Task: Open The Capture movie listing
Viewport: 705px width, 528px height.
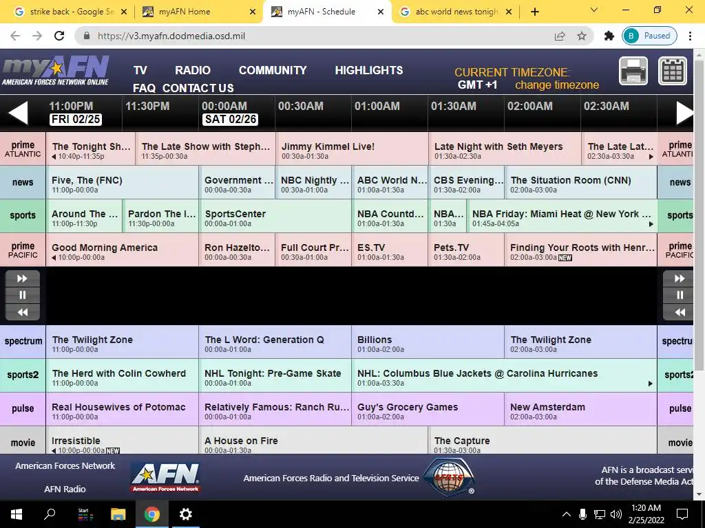Action: tap(543, 441)
